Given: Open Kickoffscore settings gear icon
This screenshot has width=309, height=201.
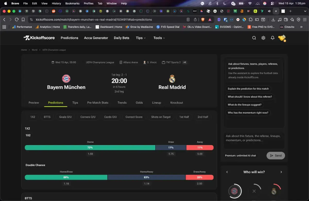Looking at the screenshot, I should (x=263, y=38).
